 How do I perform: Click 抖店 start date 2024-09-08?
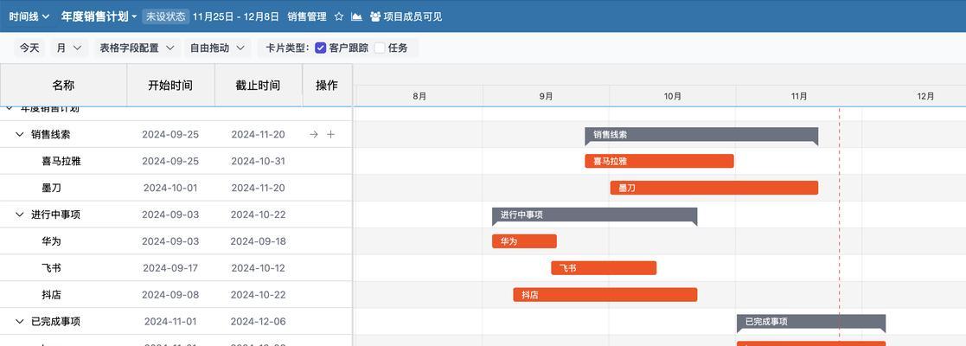[170, 295]
